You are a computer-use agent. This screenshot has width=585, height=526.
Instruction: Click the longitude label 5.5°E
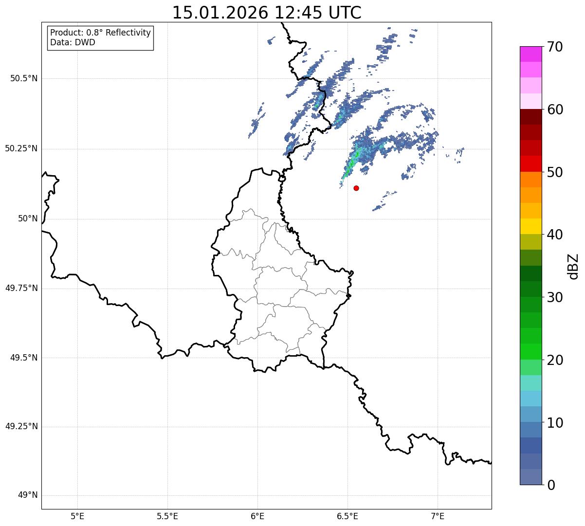click(167, 516)
